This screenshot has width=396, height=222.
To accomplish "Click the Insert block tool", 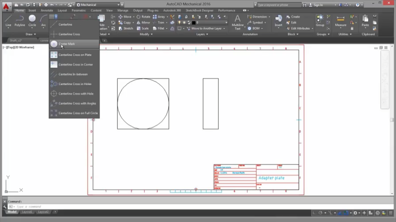I will 278,21.
